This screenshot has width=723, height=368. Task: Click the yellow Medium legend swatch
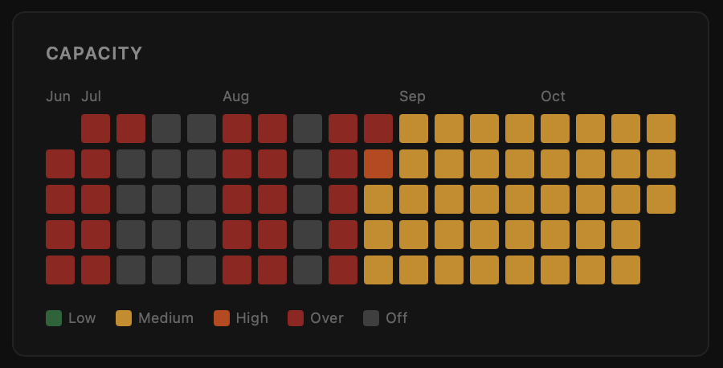pos(124,318)
